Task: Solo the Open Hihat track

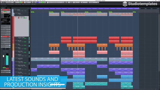Action: click(17, 51)
